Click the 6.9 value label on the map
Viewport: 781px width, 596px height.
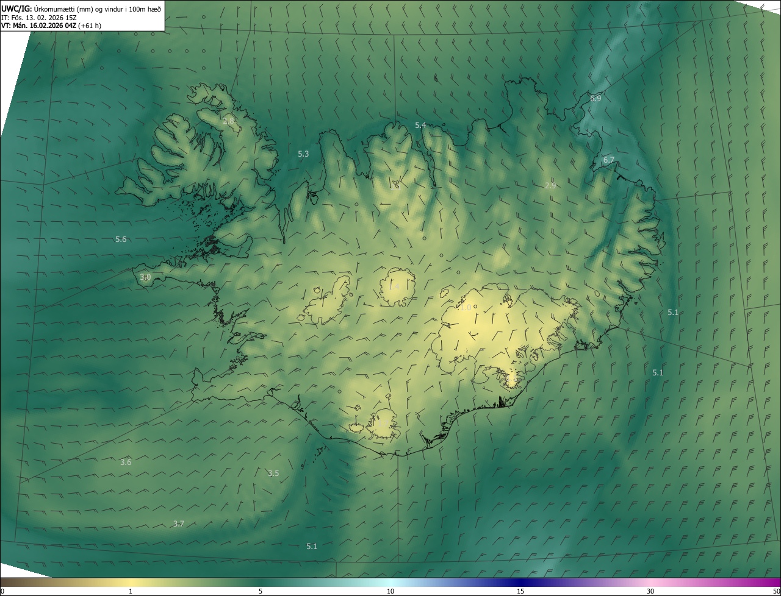point(596,98)
